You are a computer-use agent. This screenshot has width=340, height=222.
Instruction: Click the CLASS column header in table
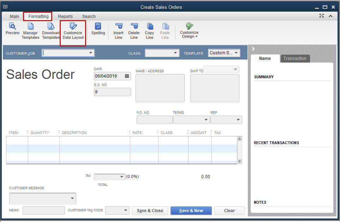(x=167, y=132)
